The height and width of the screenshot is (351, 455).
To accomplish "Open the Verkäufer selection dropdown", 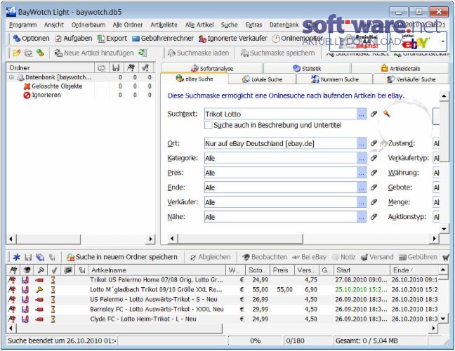I will click(x=362, y=202).
